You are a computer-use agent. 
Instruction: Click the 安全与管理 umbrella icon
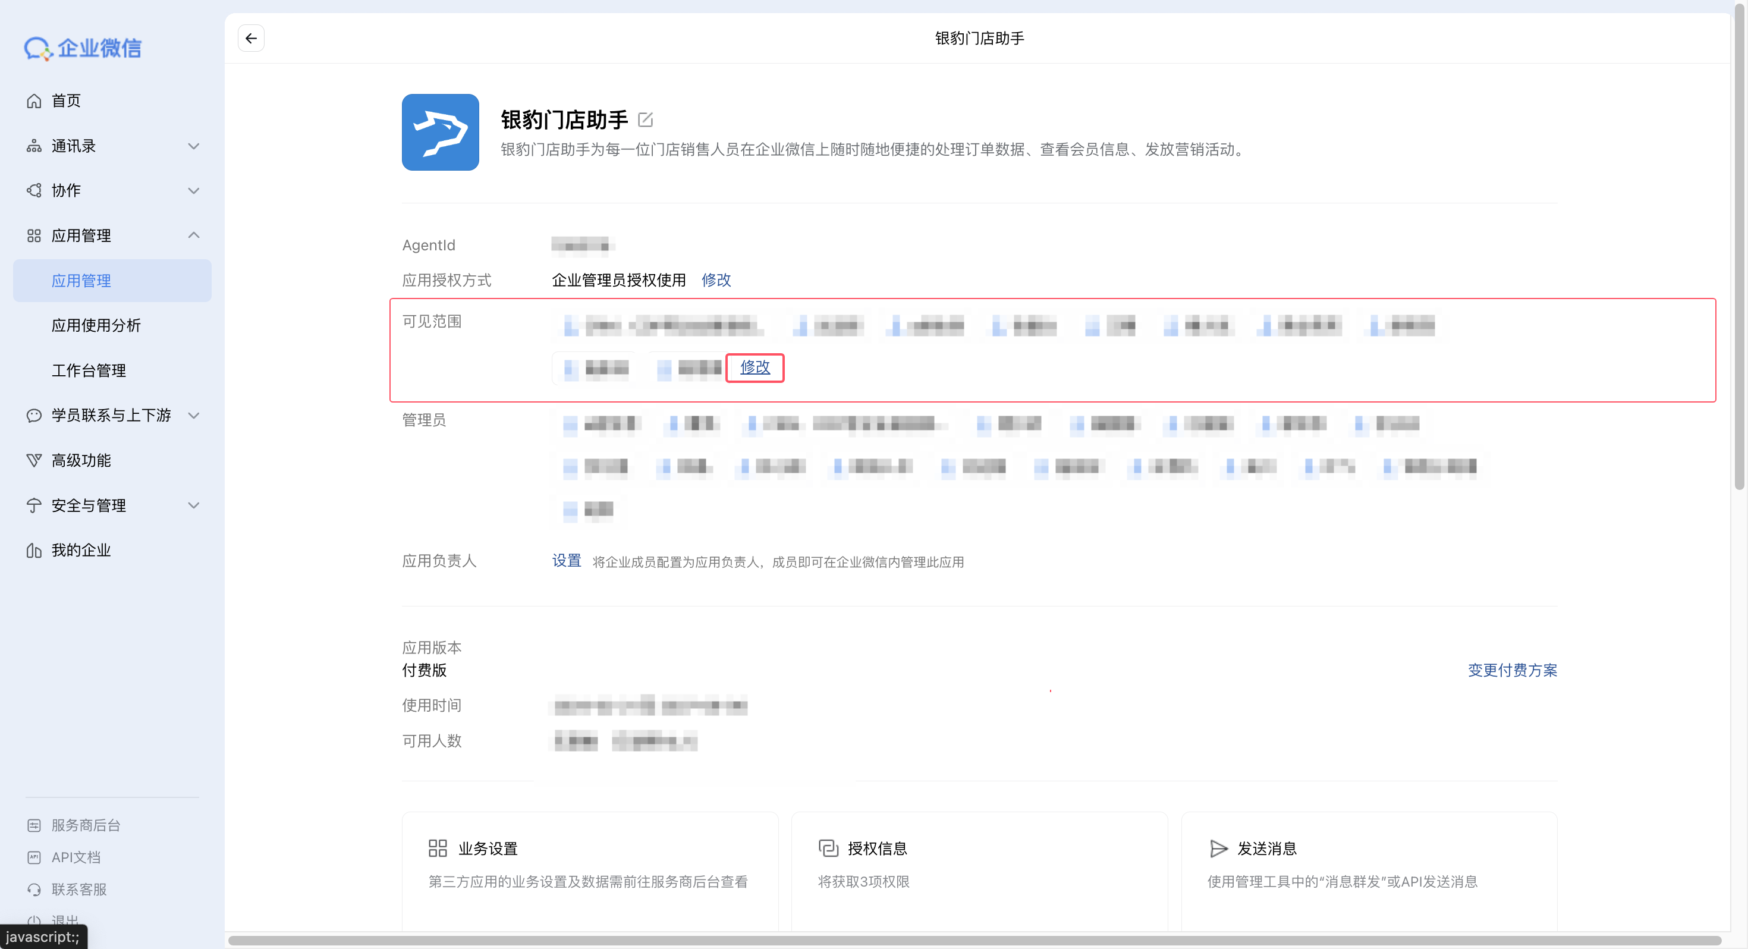(34, 506)
